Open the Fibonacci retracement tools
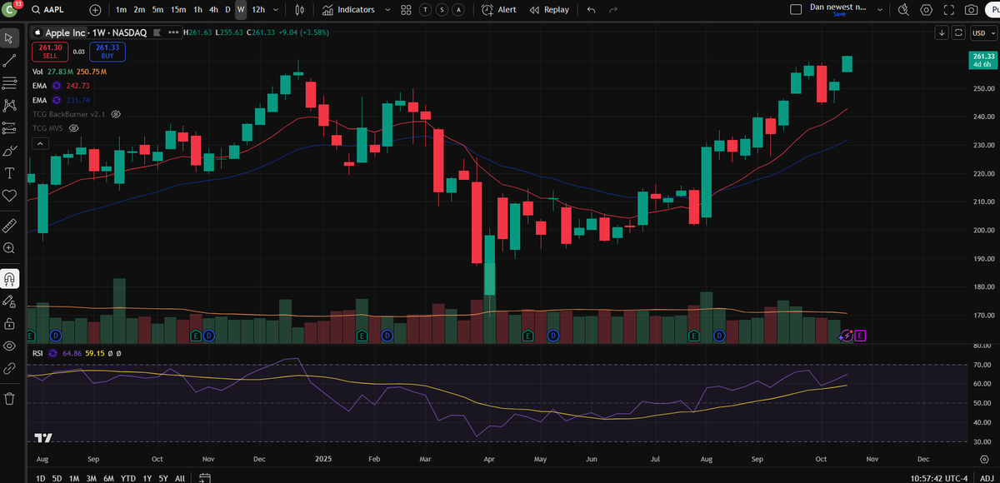Viewport: 1000px width, 483px height. click(10, 83)
